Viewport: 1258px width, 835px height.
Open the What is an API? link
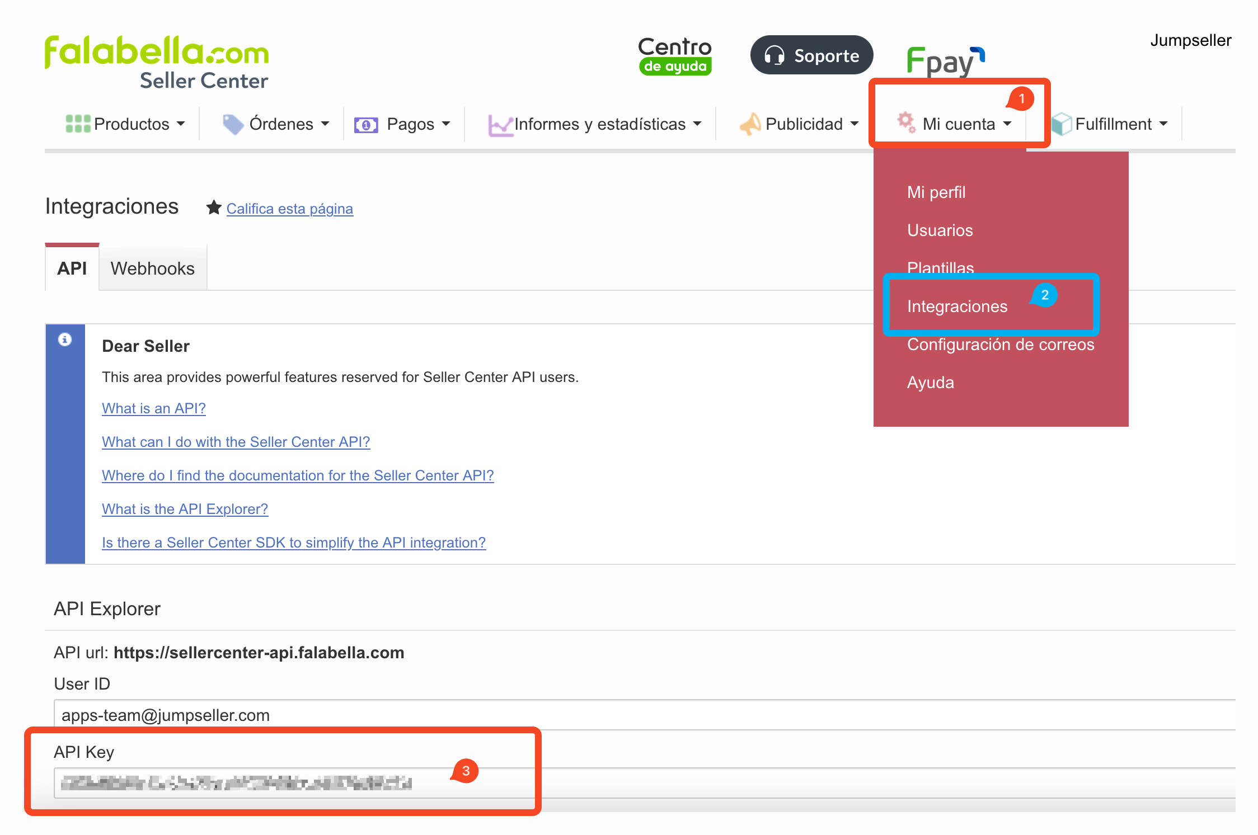coord(153,408)
